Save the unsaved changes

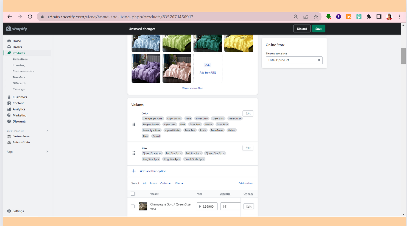coord(319,29)
